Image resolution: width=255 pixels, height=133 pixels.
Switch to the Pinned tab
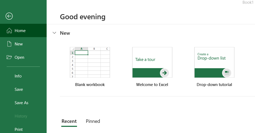pos(93,121)
